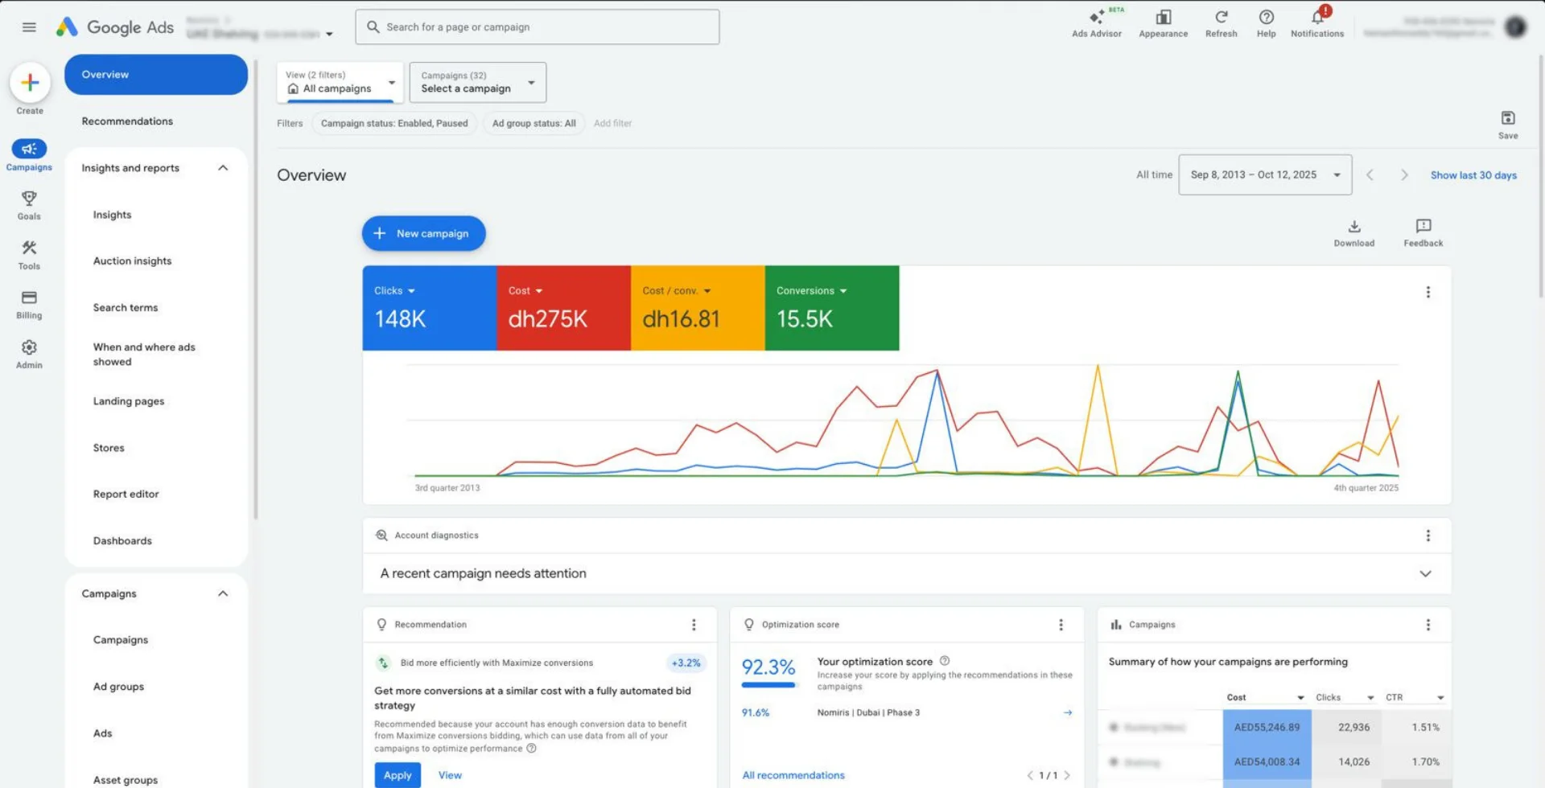Viewport: 1545px width, 788px height.
Task: Open the Tools sidebar icon
Action: pyautogui.click(x=29, y=248)
